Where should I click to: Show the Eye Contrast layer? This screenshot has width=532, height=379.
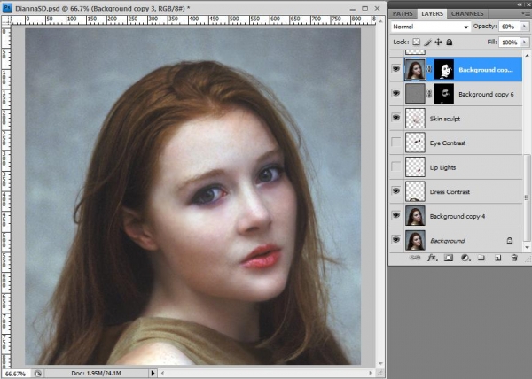click(x=396, y=143)
